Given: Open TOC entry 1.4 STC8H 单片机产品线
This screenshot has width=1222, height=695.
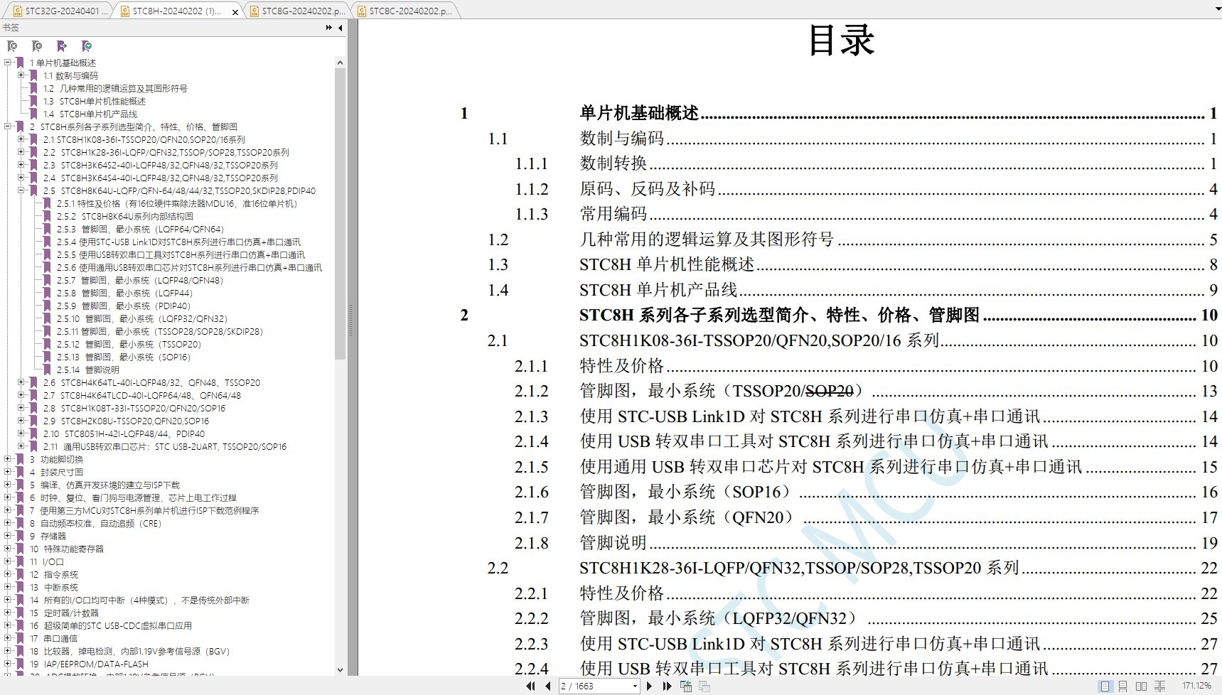Looking at the screenshot, I should [852, 290].
